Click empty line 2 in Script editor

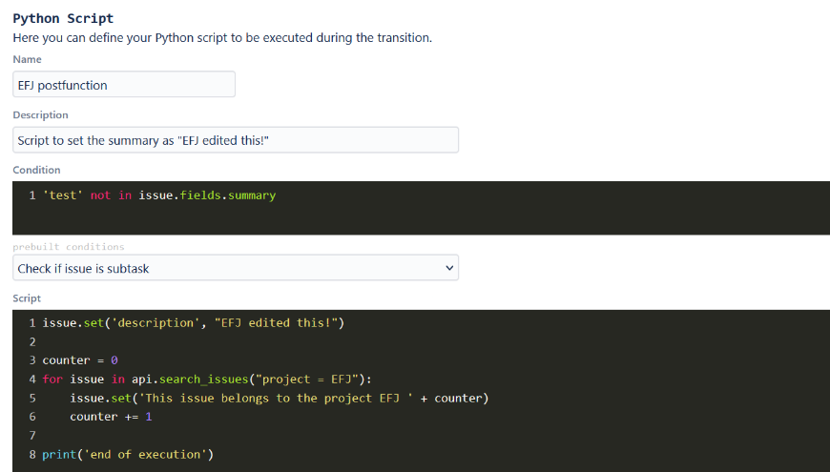421,341
